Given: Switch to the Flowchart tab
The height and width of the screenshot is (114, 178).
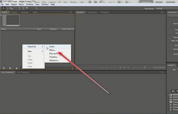Looking at the screenshot, I should 105,12.
